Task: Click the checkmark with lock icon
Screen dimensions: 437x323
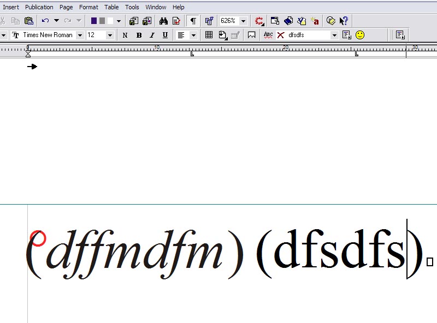Action: tap(302, 21)
